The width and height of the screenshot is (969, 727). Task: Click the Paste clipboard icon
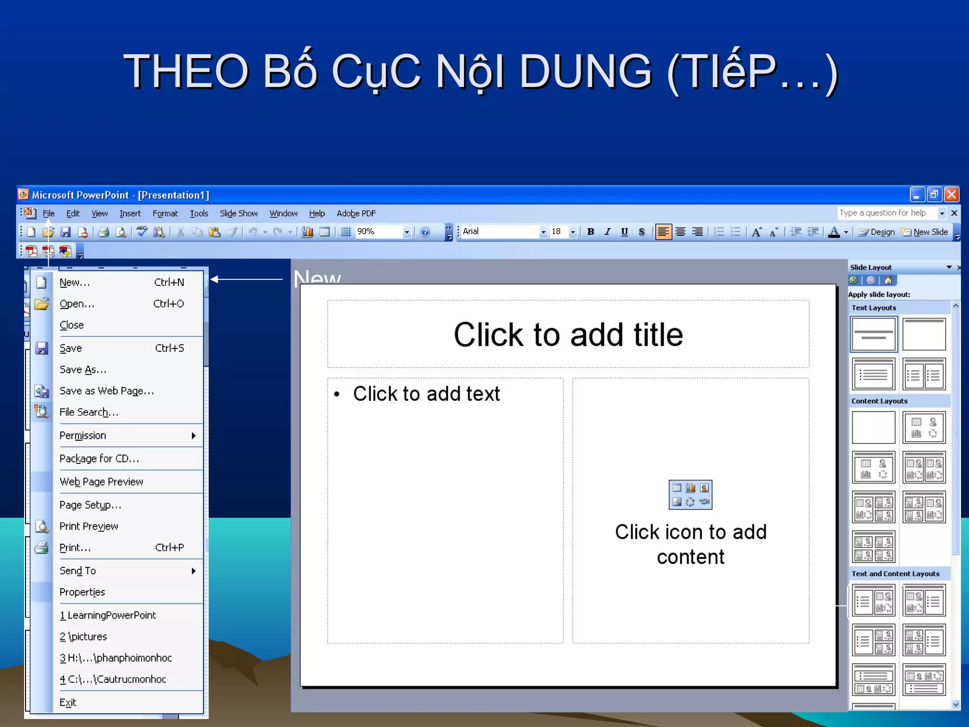214,232
